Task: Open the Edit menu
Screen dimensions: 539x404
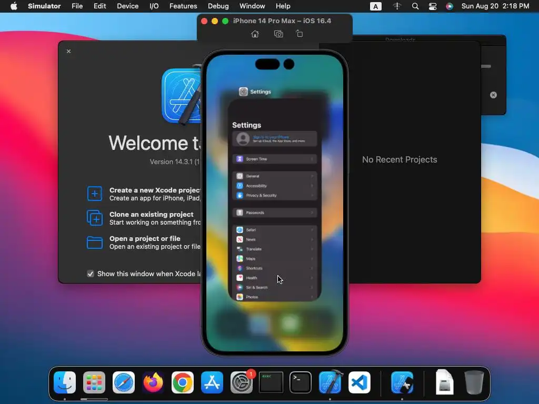Action: (x=99, y=6)
